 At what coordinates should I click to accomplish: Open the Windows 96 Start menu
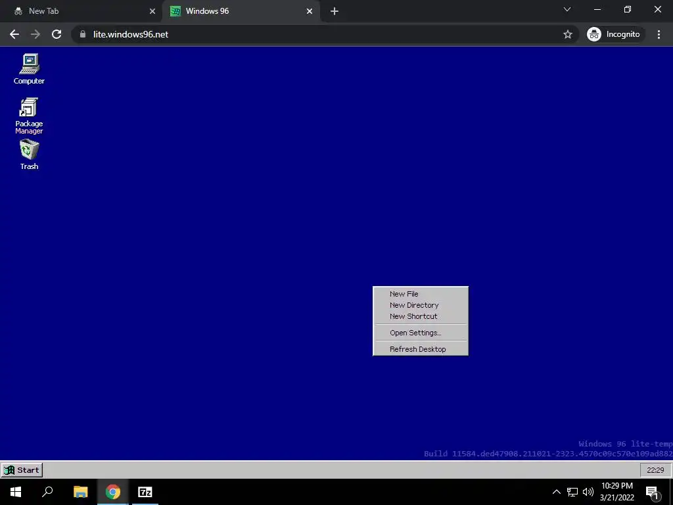coord(22,469)
